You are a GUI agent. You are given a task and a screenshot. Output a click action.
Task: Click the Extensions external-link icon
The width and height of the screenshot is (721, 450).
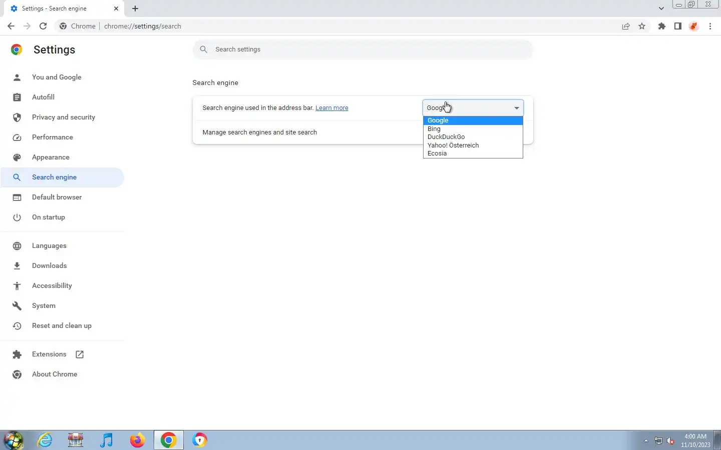click(80, 354)
